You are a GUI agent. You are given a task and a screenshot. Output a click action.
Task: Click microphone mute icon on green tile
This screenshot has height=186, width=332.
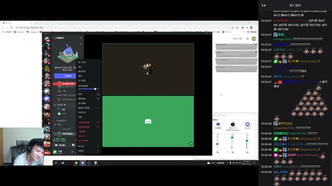[x=190, y=144]
